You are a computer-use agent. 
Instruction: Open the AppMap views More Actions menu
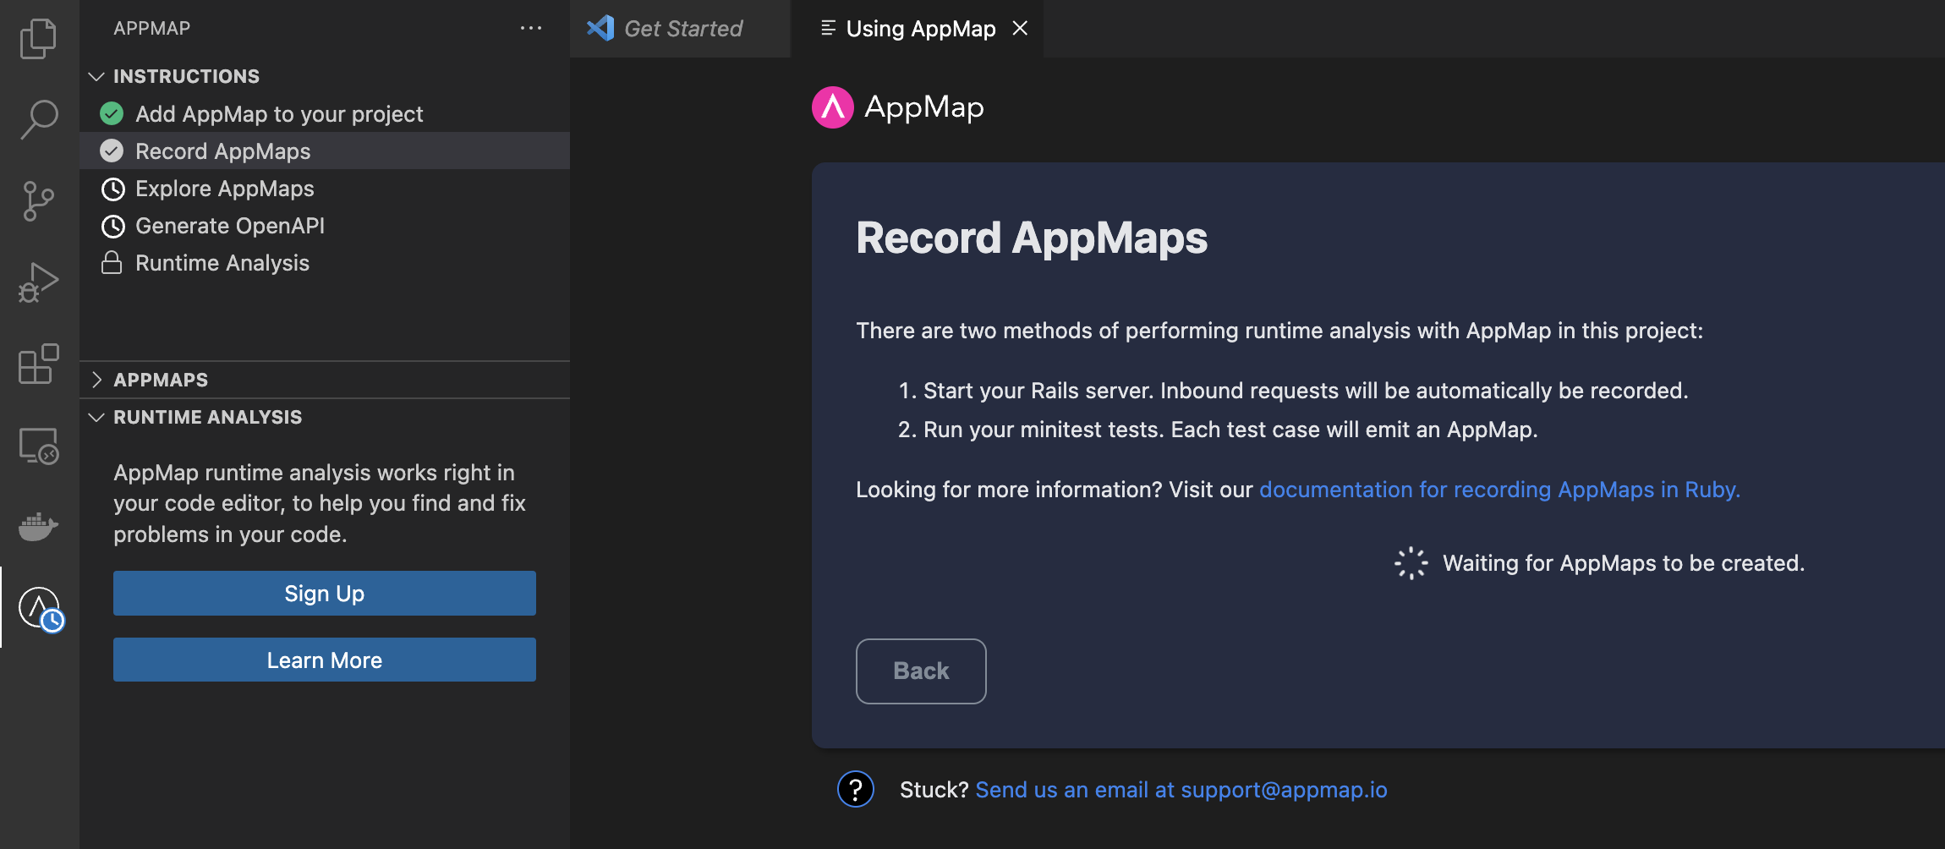[531, 28]
